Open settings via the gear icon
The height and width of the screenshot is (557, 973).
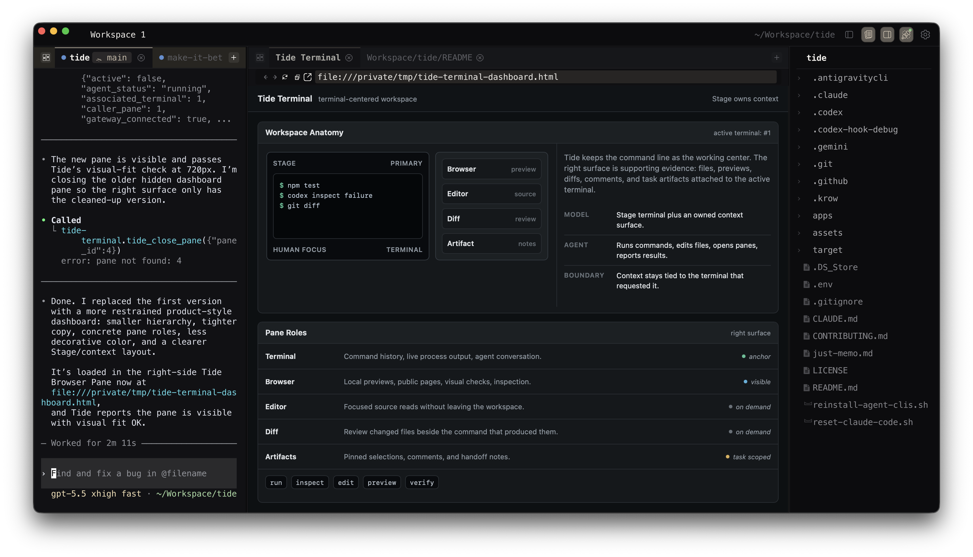pos(925,35)
